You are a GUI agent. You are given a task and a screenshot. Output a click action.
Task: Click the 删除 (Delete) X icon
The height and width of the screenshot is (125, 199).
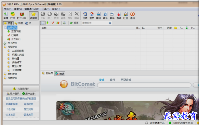tap(77, 15)
